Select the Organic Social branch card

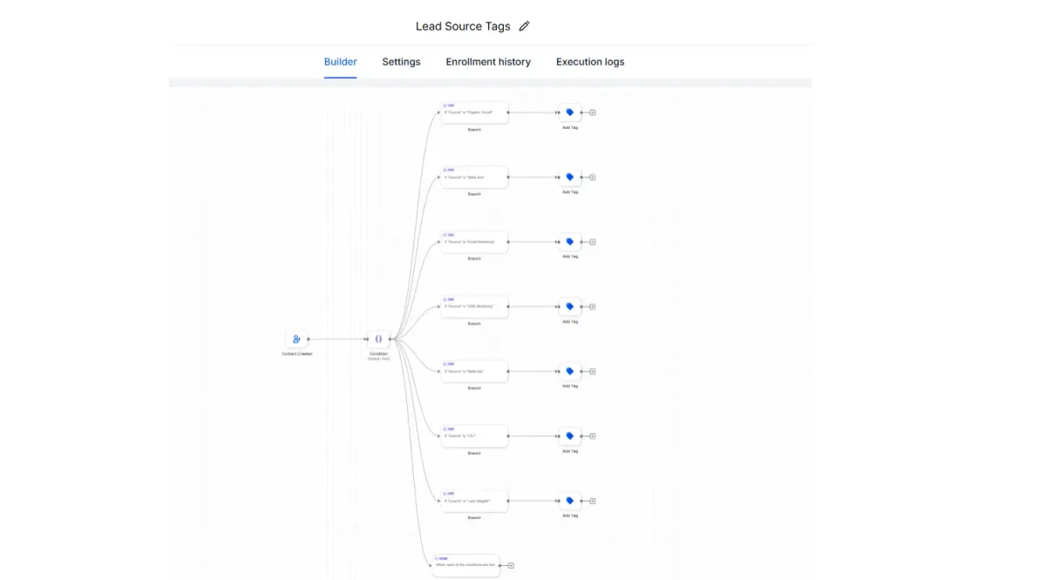(x=474, y=113)
